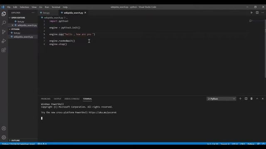Open the View menu
266x149 pixels.
point(34,7)
